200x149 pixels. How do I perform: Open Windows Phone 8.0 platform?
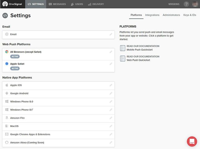coord(58,102)
